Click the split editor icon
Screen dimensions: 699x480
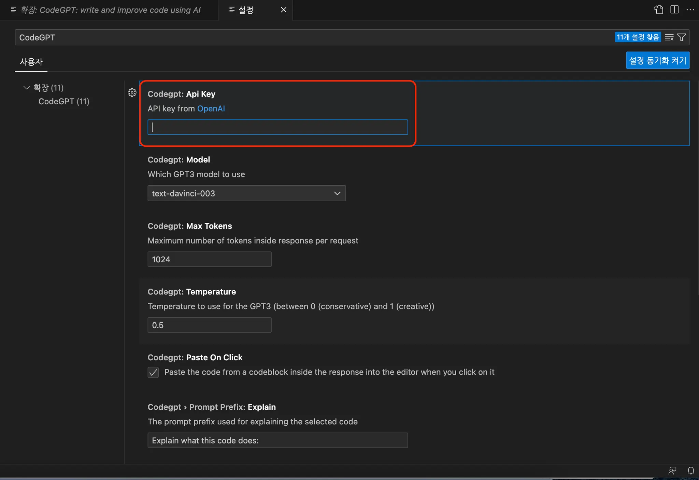point(674,10)
